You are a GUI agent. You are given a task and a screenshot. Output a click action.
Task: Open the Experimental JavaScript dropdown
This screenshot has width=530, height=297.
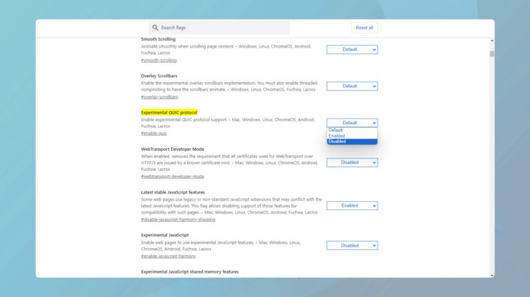pos(352,245)
